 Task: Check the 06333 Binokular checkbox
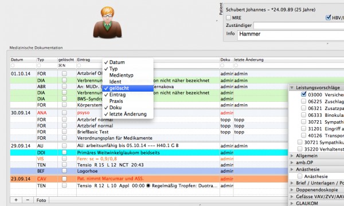[x=303, y=115]
